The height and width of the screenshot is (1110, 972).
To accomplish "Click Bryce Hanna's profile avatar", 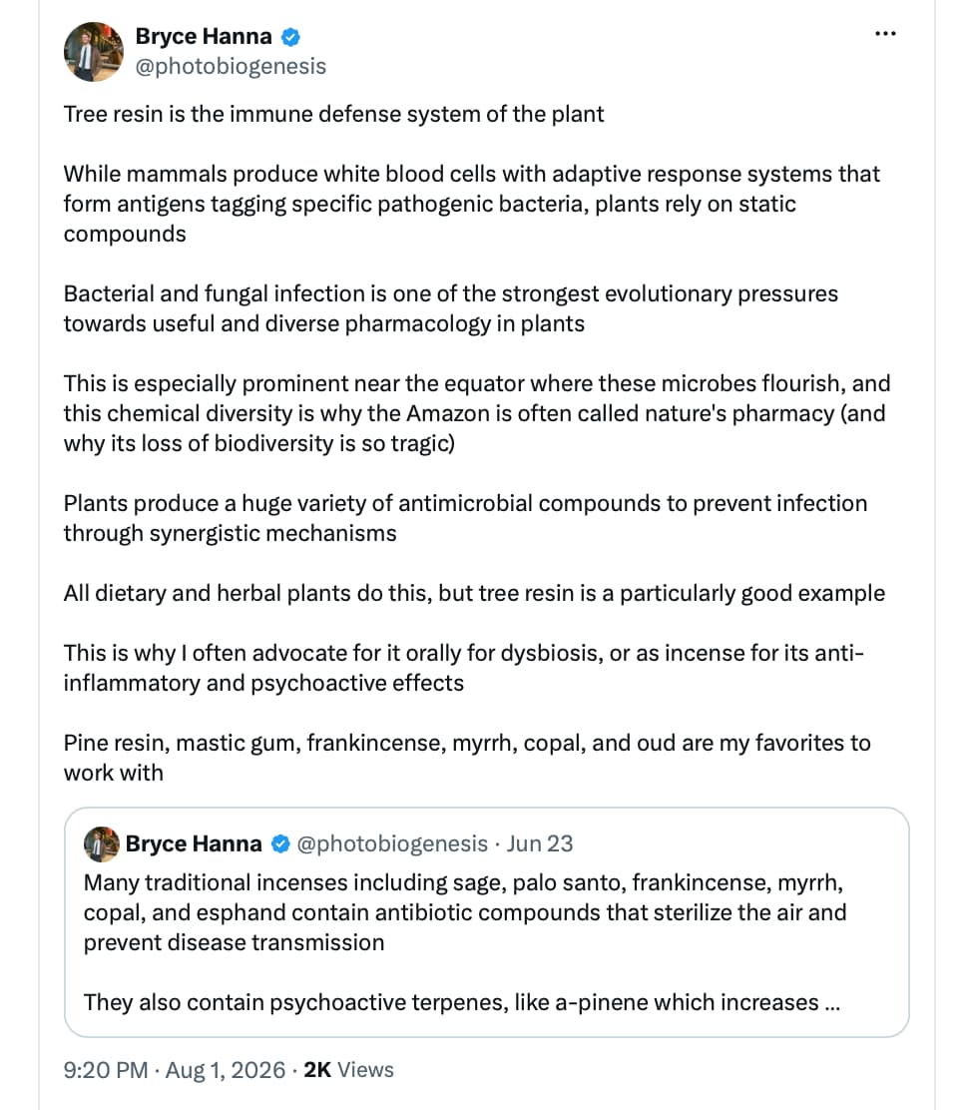I will 94,52.
